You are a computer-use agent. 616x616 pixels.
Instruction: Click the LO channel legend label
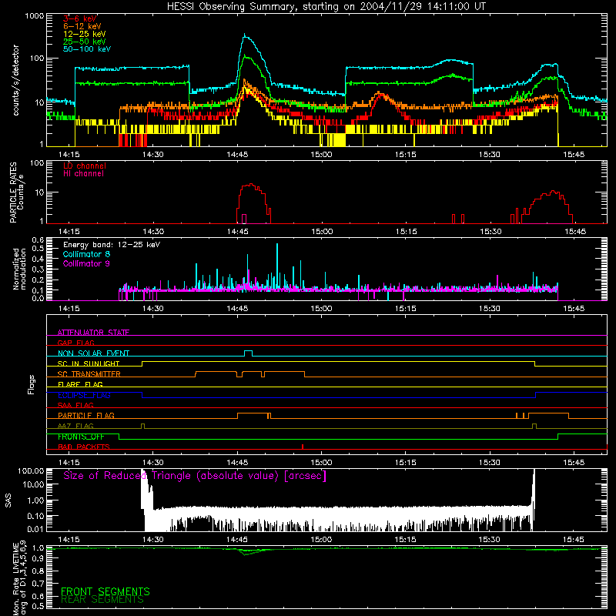tap(85, 166)
